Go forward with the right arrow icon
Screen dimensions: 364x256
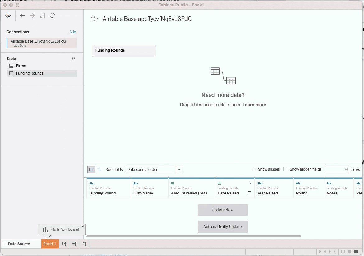[32, 16]
